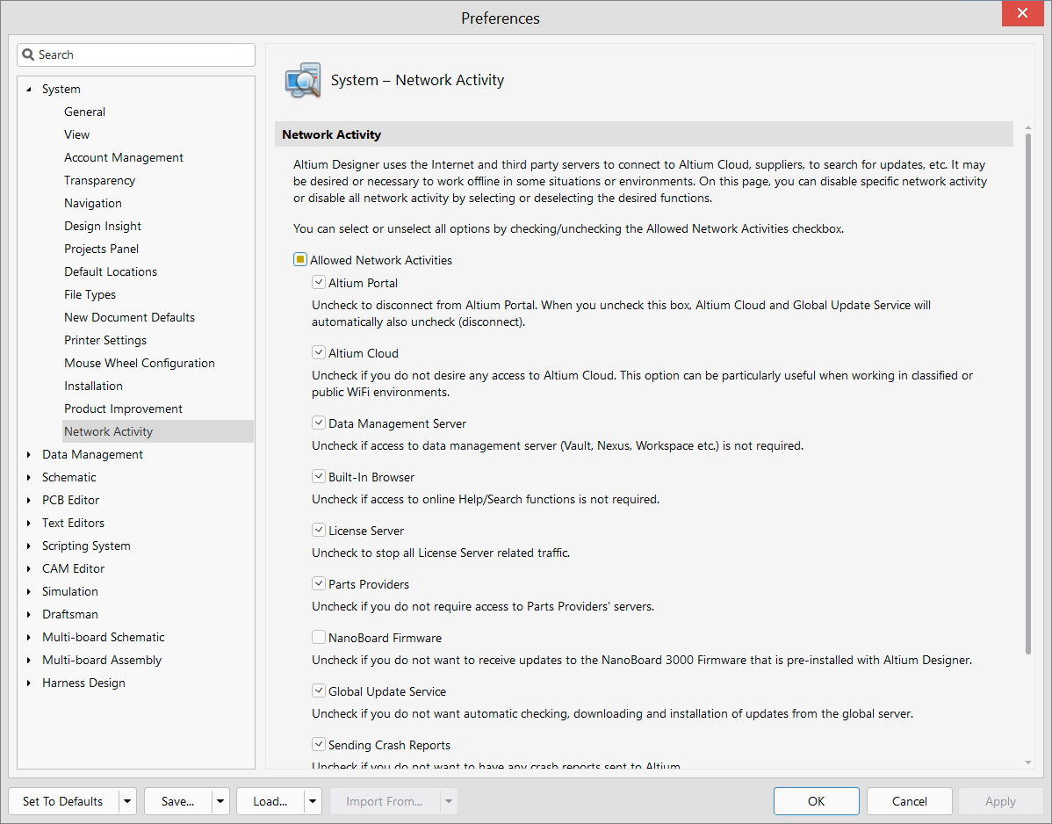Image resolution: width=1052 pixels, height=824 pixels.
Task: Click the Set To Defaults button
Action: (x=63, y=801)
